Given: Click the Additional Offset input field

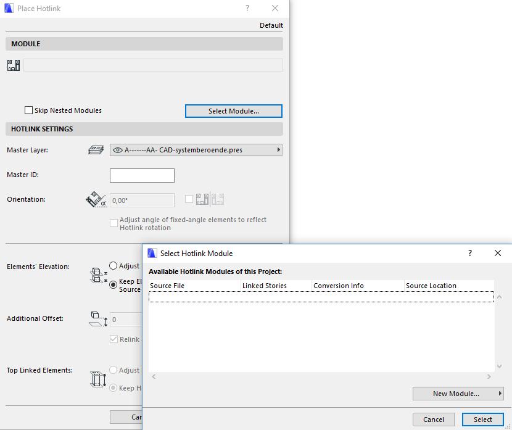Looking at the screenshot, I should (126, 320).
